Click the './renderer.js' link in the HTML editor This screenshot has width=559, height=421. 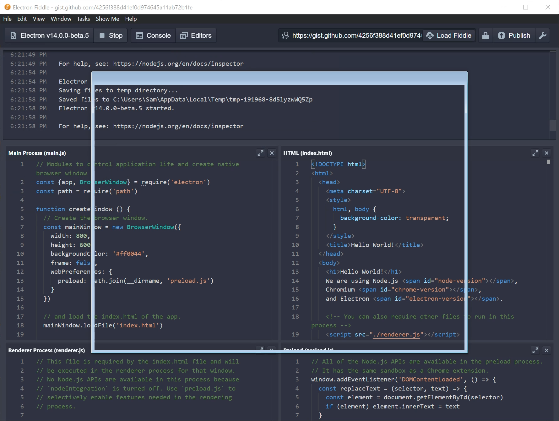[x=397, y=334]
